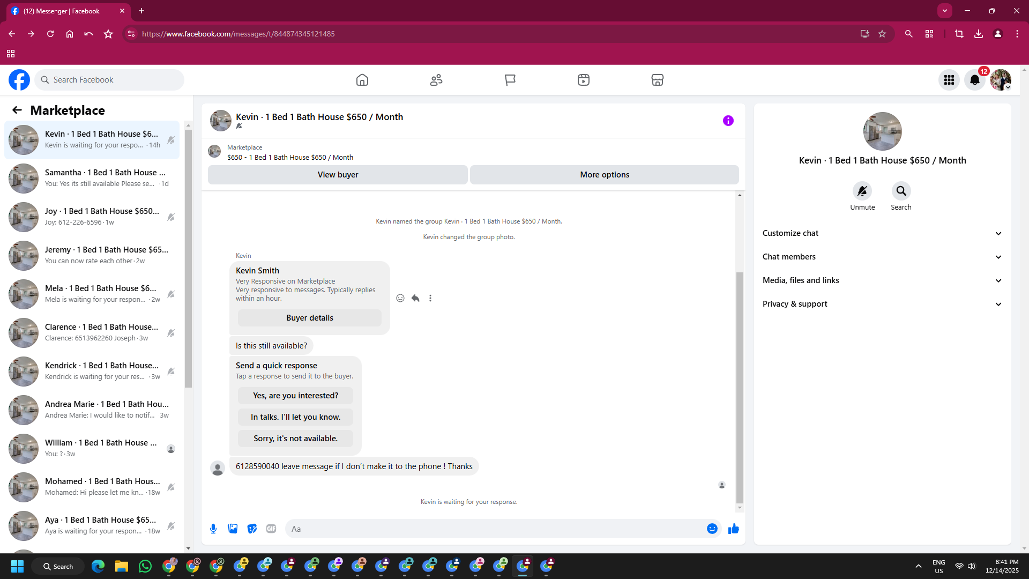
Task: Click reply arrow on Kevin's message
Action: pos(415,298)
